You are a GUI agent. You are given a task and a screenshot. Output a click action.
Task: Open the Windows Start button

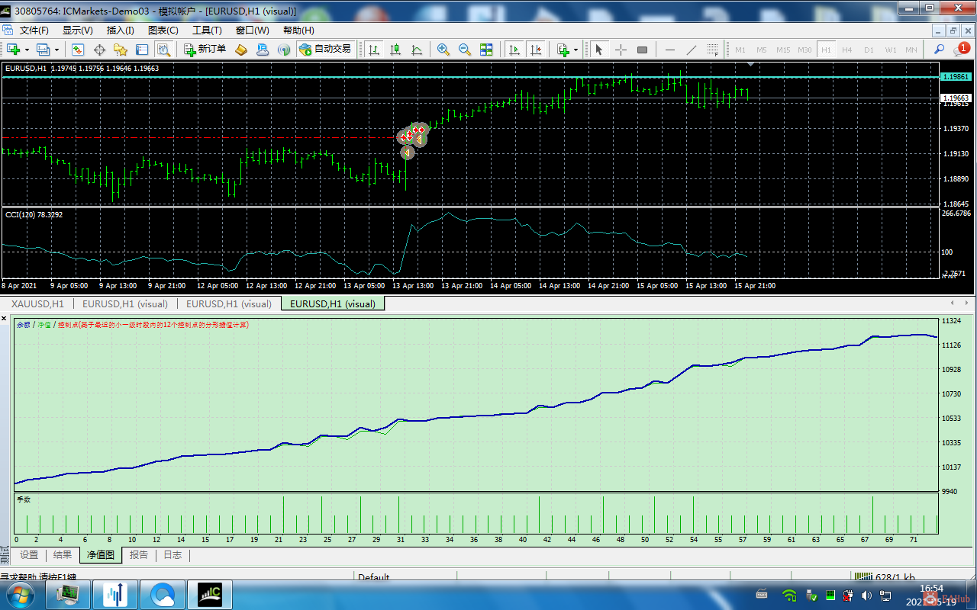coord(21,594)
